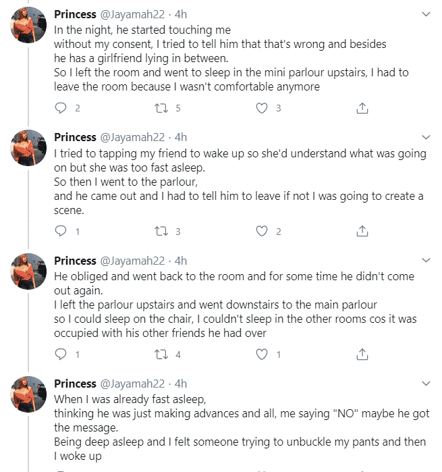Reply to the tweet about tapping my friend

61,231
